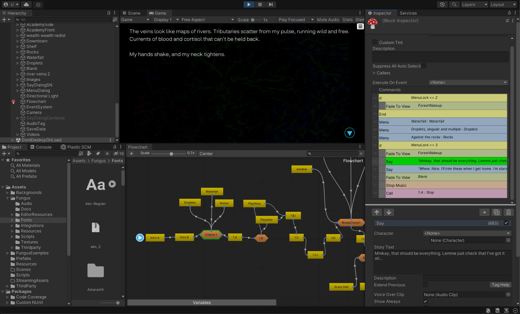Move selected command up with arrow
Image resolution: width=520 pixels, height=314 pixels.
pyautogui.click(x=377, y=212)
